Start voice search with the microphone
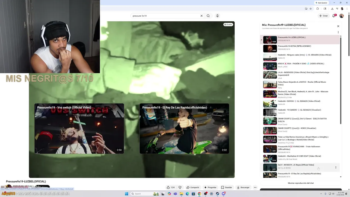The image size is (350, 197). click(217, 16)
